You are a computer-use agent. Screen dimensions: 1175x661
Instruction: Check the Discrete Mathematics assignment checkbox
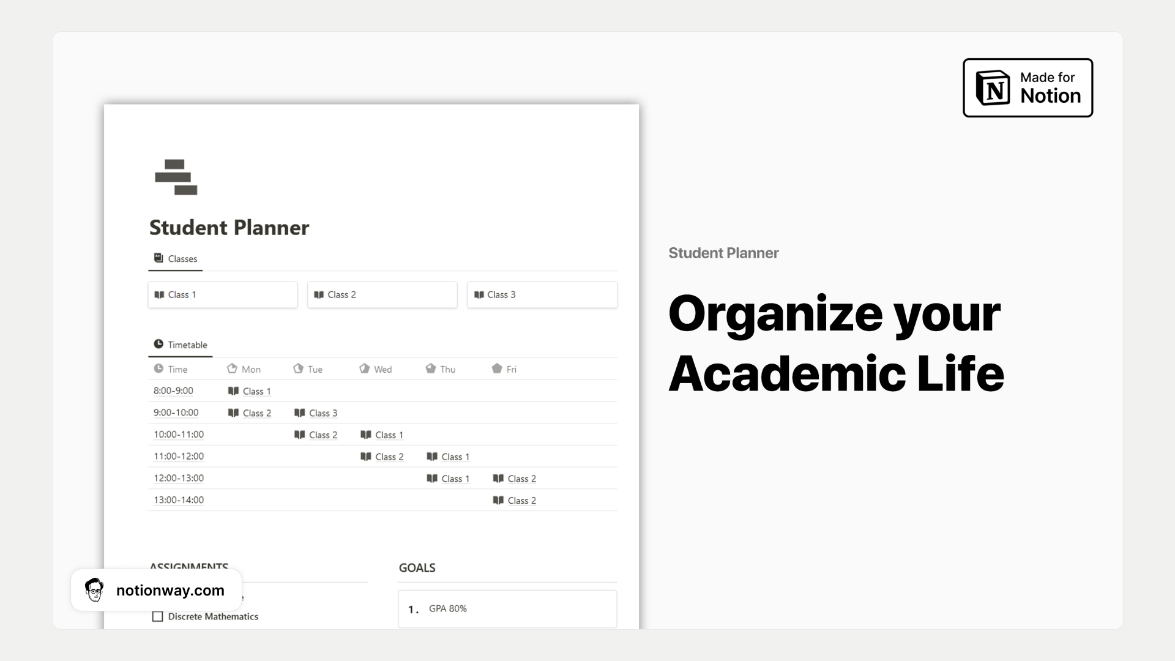[x=157, y=616]
